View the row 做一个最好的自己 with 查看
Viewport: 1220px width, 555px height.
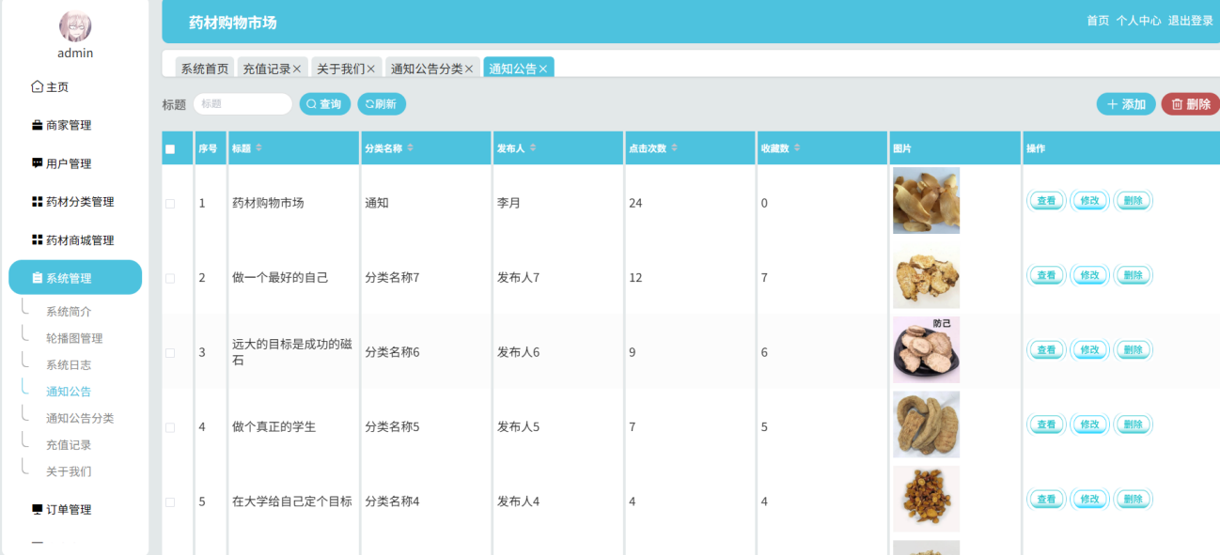pos(1046,275)
